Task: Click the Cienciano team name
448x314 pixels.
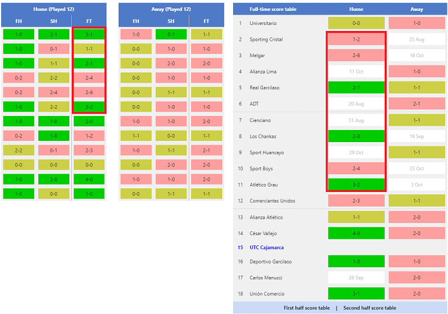Action: pyautogui.click(x=260, y=120)
